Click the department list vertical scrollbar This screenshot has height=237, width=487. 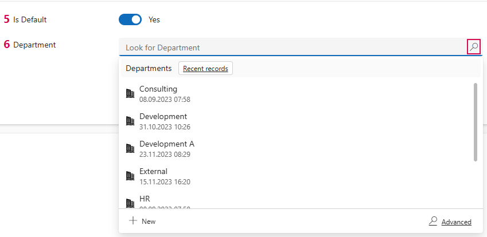475,122
